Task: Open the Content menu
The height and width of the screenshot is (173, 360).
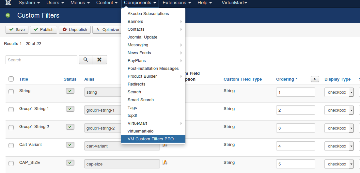Action: [107, 3]
